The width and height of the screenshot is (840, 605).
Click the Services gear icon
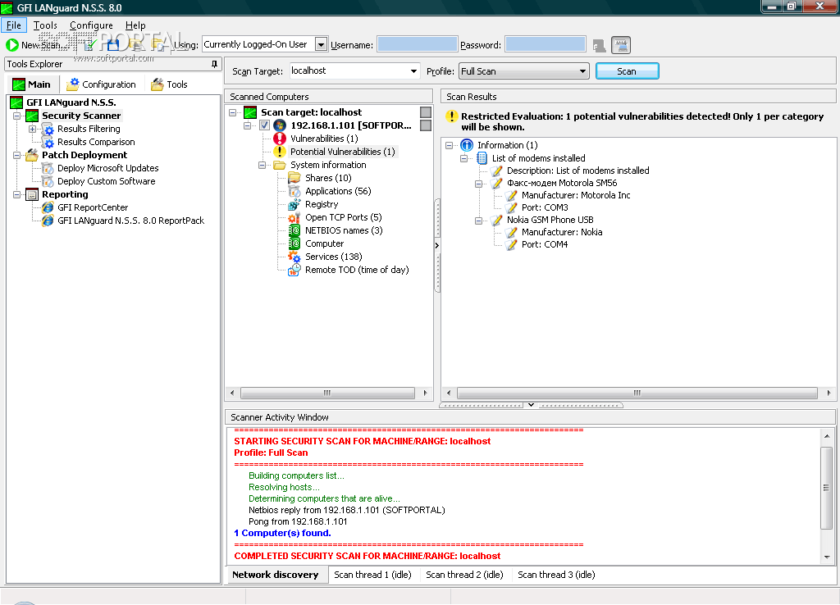coord(294,257)
